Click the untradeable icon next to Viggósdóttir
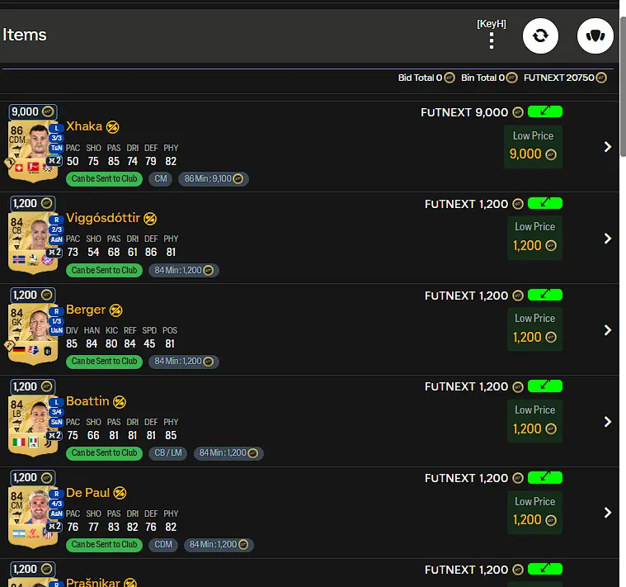 150,219
